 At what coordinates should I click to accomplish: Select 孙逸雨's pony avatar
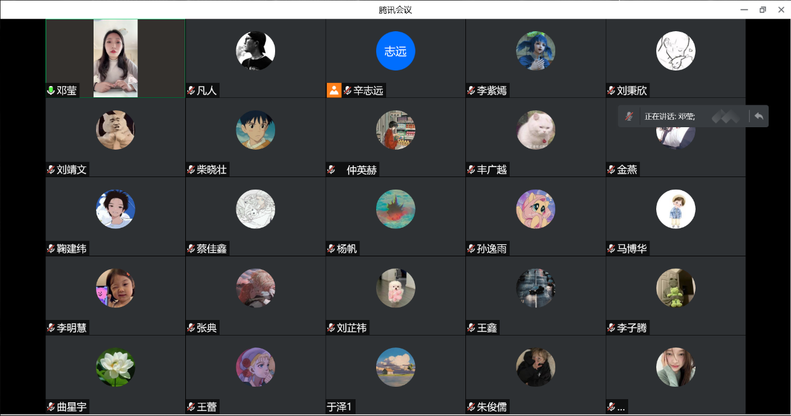tap(536, 209)
